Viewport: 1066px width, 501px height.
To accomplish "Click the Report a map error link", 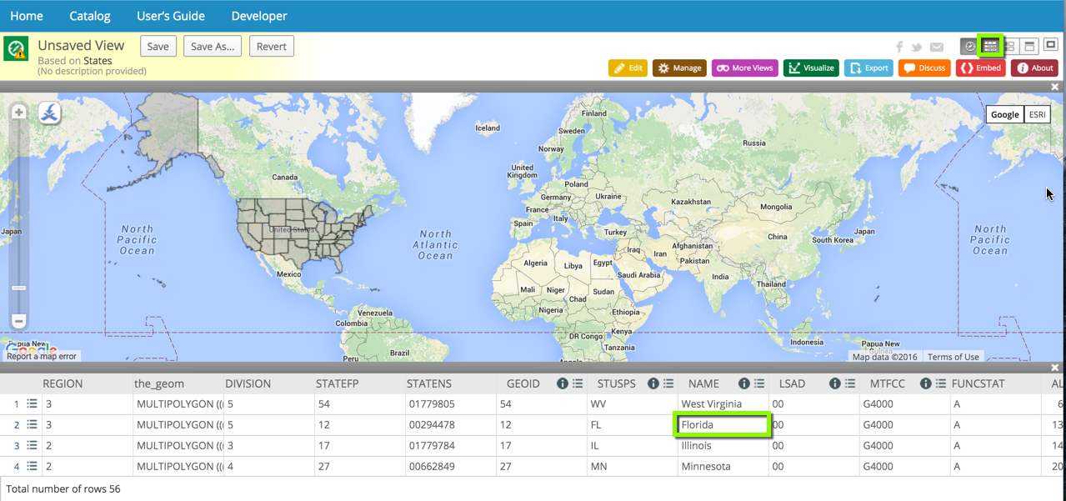I will (x=42, y=356).
